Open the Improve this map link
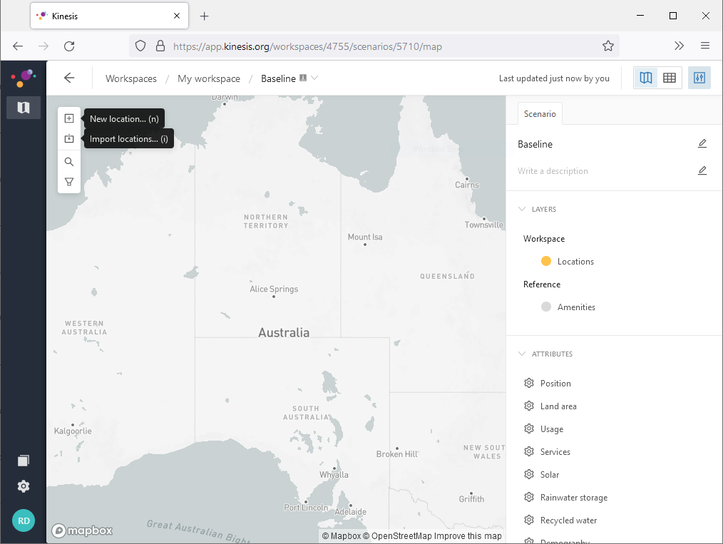 468,535
